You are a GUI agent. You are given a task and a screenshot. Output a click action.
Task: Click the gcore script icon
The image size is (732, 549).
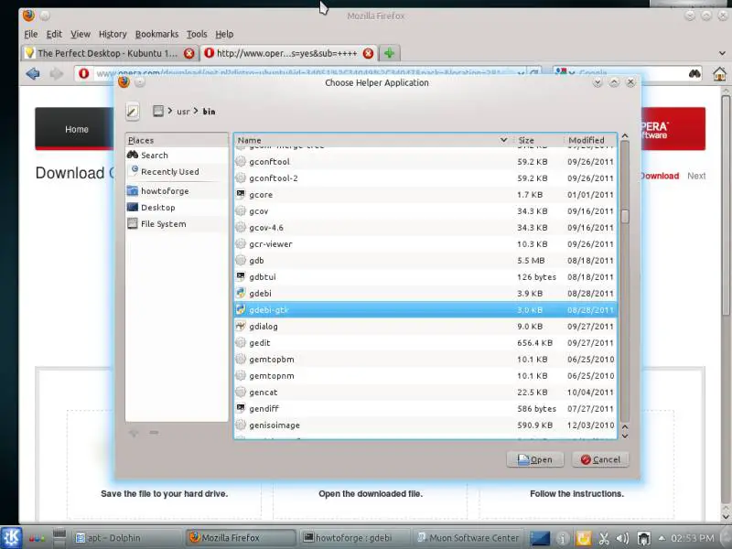[241, 194]
